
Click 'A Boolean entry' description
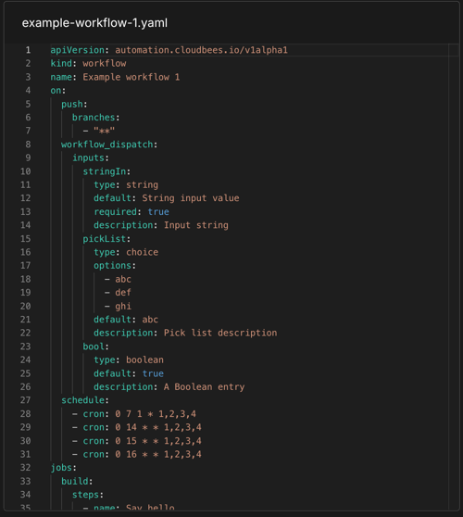205,386
